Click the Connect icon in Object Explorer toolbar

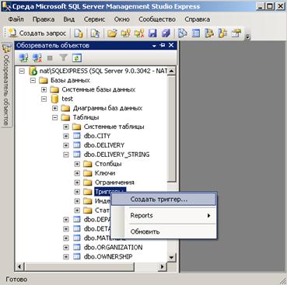click(x=24, y=57)
